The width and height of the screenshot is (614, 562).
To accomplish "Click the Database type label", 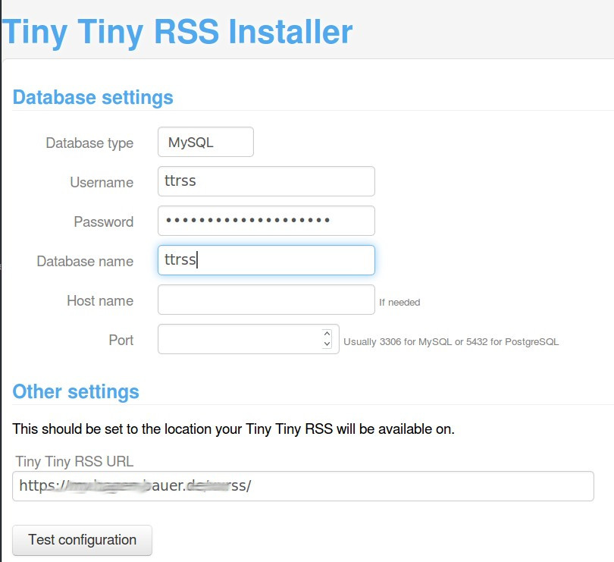I will coord(89,143).
